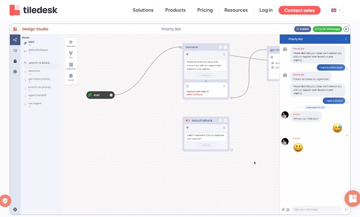Select the Flow actions palette icon
Image resolution: width=360 pixels, height=217 pixels.
(71, 54)
